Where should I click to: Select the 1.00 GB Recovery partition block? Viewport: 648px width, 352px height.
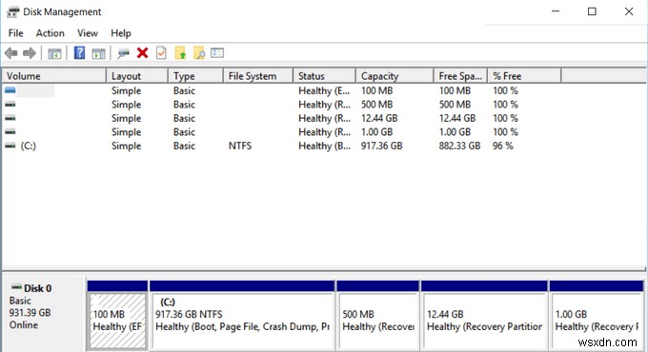(x=597, y=316)
